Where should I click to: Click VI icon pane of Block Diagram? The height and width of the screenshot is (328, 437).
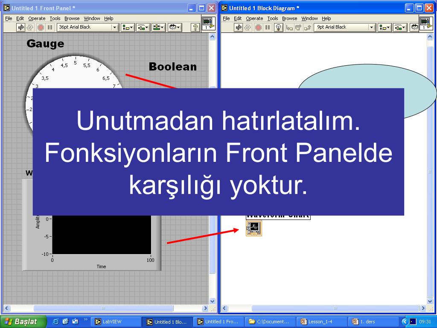coord(426,23)
